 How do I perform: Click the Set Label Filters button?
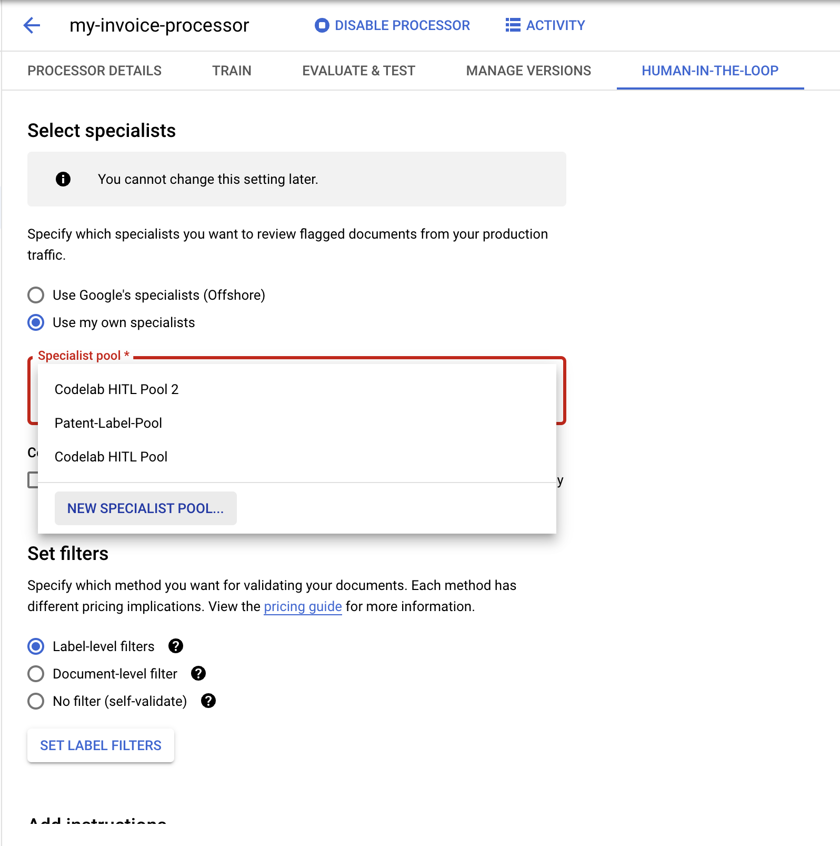pyautogui.click(x=101, y=745)
